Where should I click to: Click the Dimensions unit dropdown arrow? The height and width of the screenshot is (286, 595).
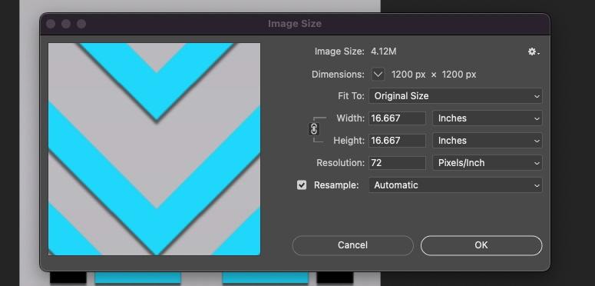378,75
